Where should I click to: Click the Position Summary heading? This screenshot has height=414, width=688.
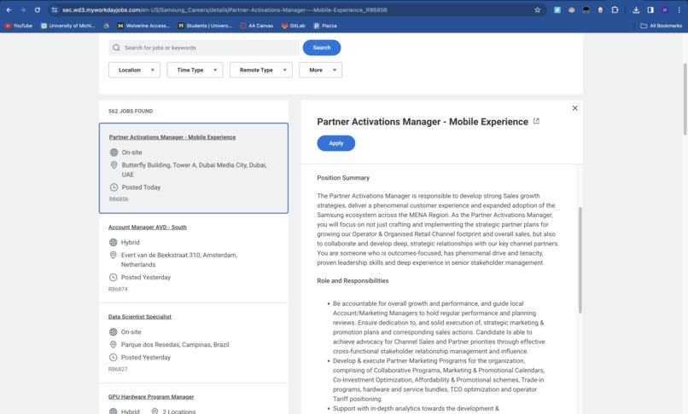[x=343, y=178]
